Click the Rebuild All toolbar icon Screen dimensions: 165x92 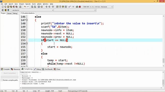point(66,7)
